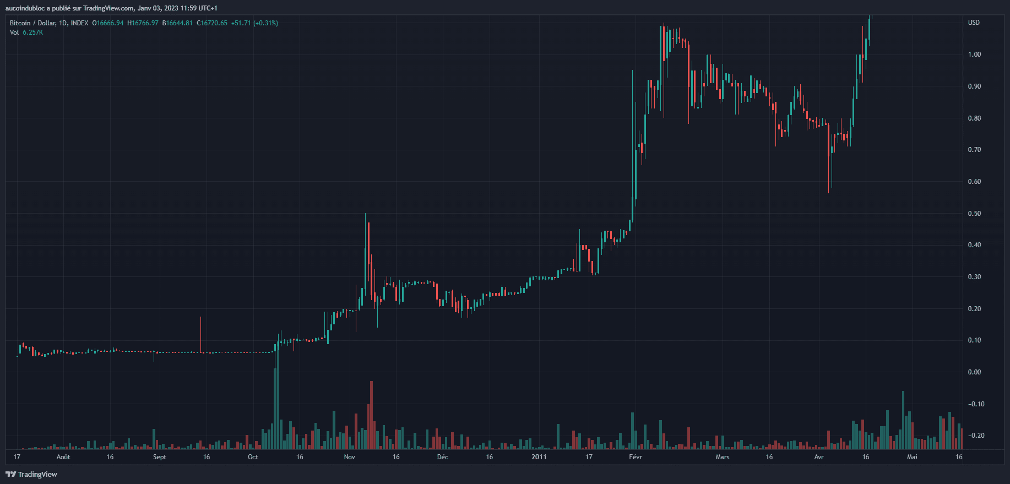Click the 0.30 price axis label

(x=974, y=277)
